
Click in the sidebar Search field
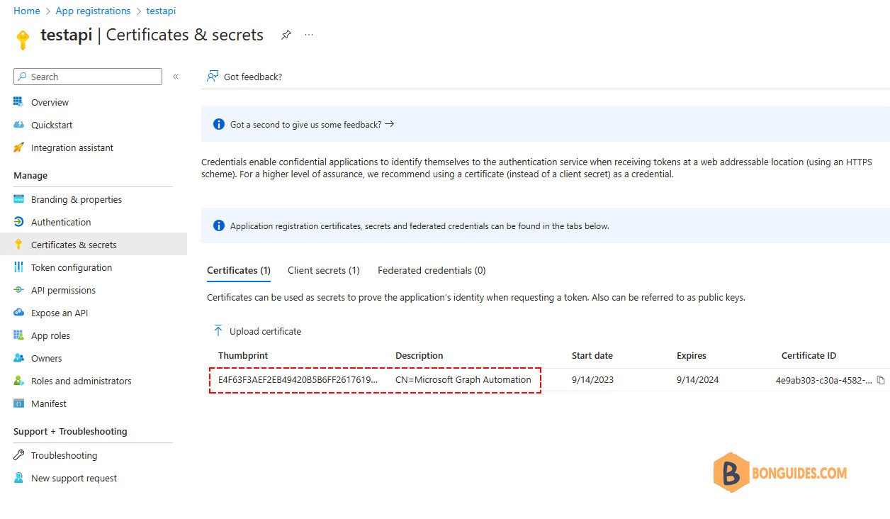click(x=88, y=77)
